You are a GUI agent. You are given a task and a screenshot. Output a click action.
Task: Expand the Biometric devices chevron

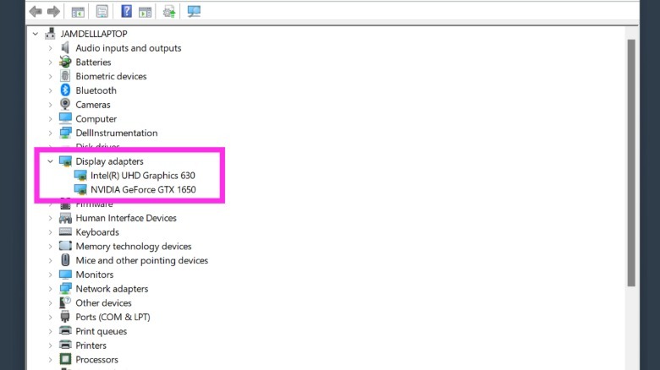(x=50, y=77)
